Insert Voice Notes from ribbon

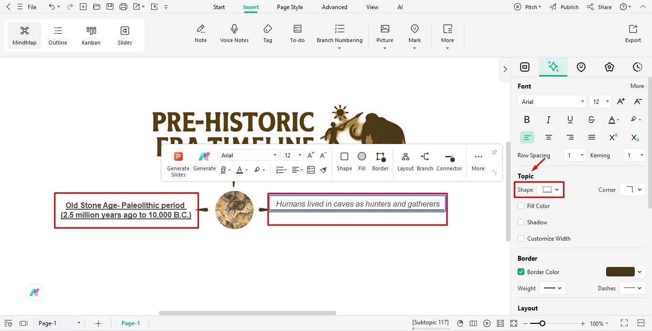pos(234,33)
